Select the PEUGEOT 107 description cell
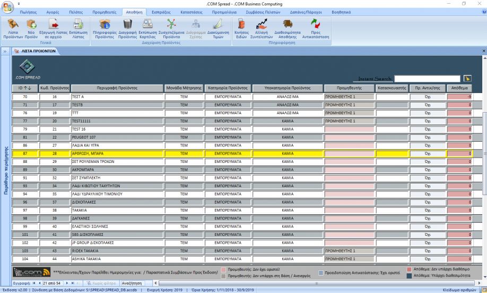This screenshot has width=487, height=293. (x=117, y=137)
